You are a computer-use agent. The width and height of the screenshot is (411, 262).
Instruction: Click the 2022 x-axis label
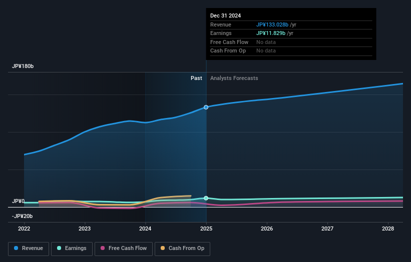point(24,229)
